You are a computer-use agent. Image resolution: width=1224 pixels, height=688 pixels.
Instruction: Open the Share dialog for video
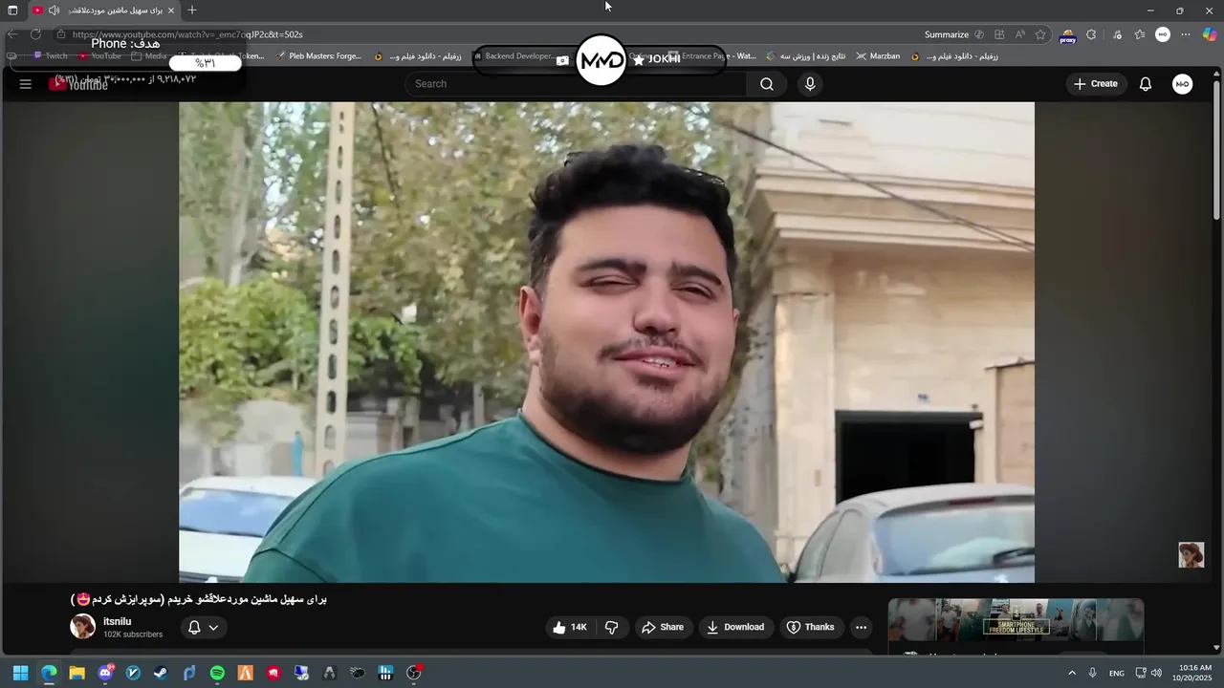pos(663,627)
